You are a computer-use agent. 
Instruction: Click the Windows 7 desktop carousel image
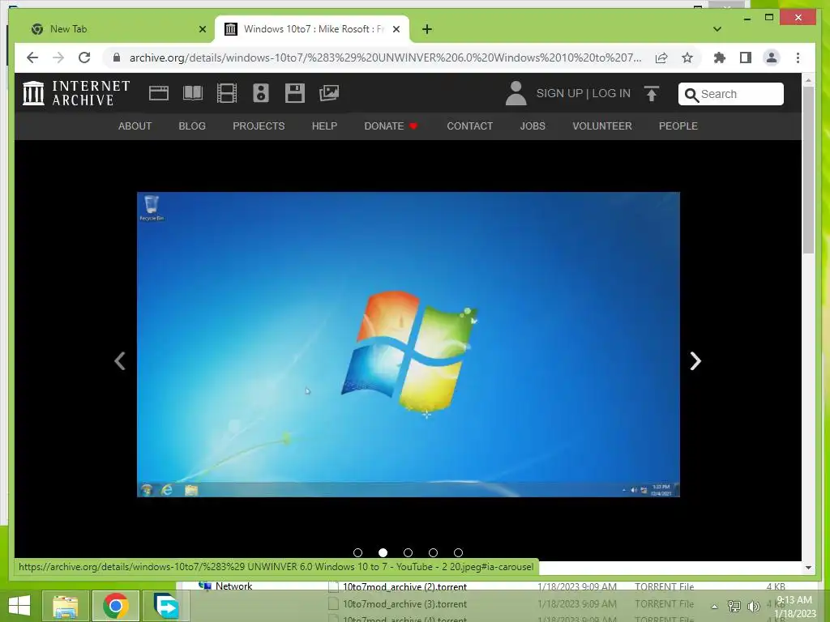click(x=409, y=344)
